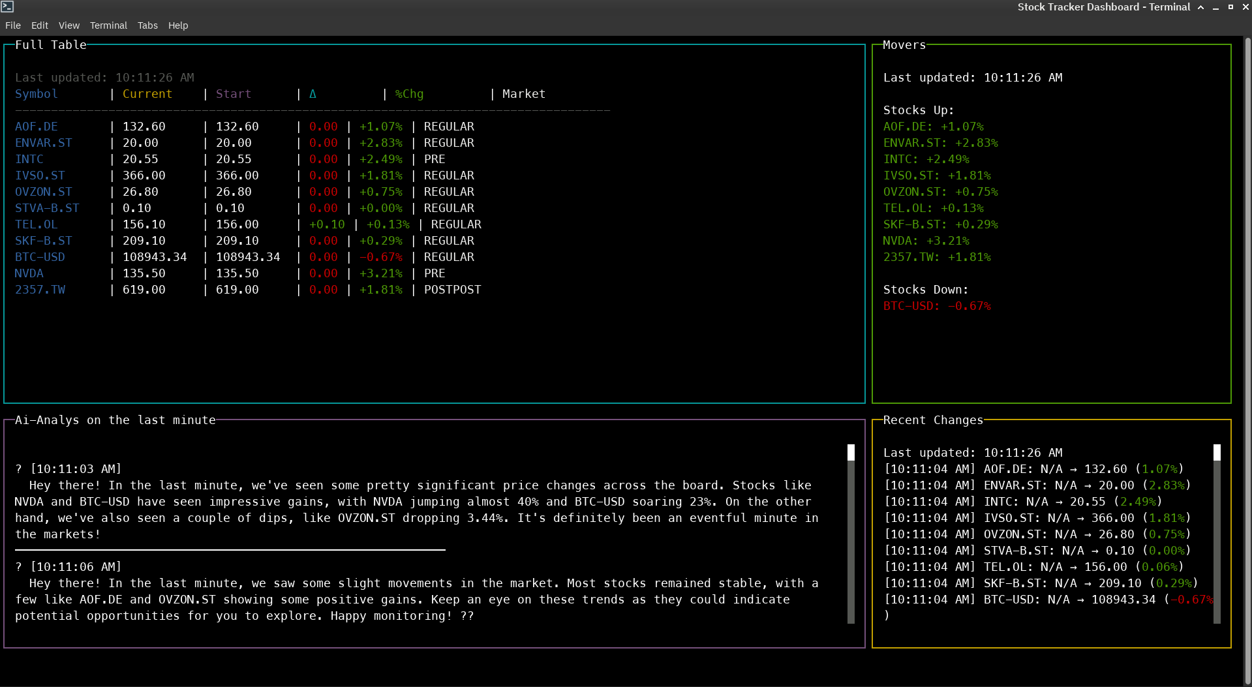Image resolution: width=1252 pixels, height=687 pixels.
Task: Click the Movers panel title
Action: [x=904, y=45]
